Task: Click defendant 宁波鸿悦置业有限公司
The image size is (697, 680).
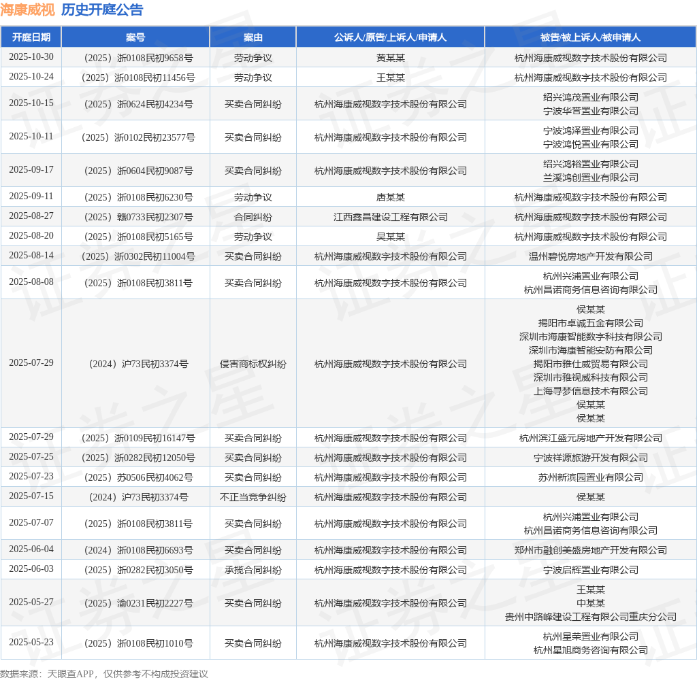Action: [x=590, y=144]
